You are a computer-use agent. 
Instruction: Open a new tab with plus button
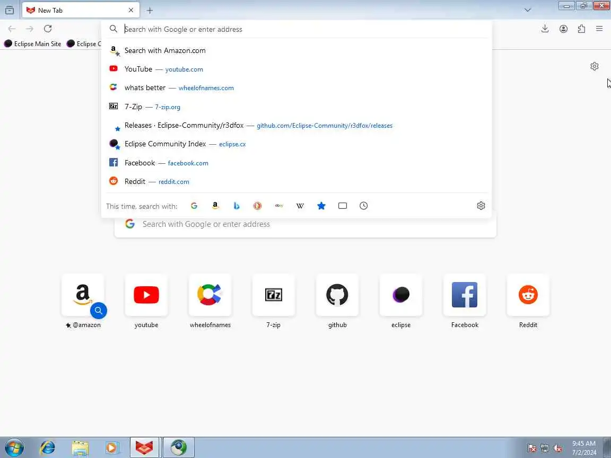pyautogui.click(x=150, y=11)
